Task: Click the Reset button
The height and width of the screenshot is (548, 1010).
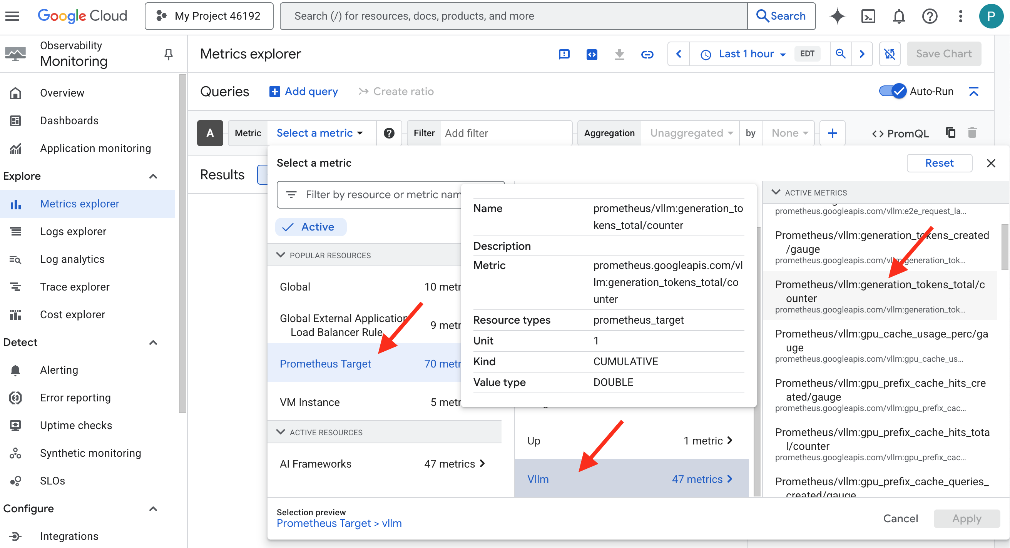Action: 939,163
